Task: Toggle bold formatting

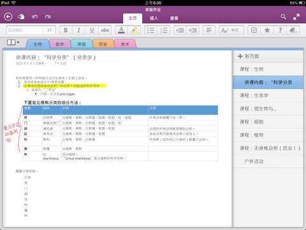Action: point(66,30)
